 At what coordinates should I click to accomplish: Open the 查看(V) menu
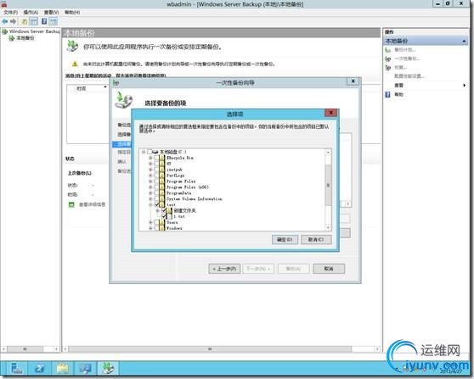(x=51, y=12)
